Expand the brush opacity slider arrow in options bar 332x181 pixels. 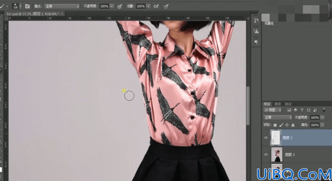coord(112,6)
